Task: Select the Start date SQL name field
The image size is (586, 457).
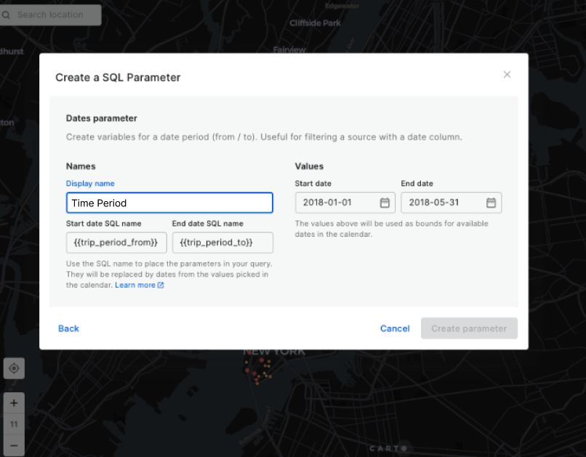Action: coord(116,243)
